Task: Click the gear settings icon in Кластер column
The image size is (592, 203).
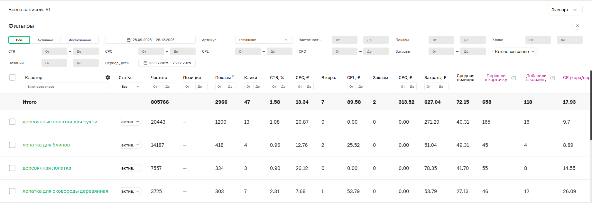Action: click(x=108, y=77)
